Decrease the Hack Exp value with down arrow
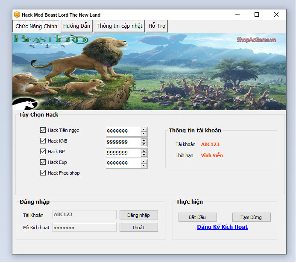 coord(144,166)
